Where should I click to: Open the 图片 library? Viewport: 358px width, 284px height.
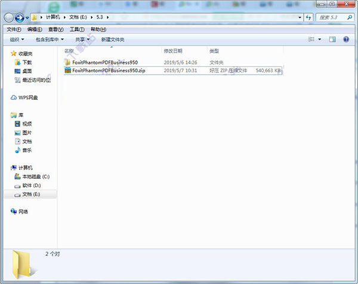pyautogui.click(x=27, y=133)
